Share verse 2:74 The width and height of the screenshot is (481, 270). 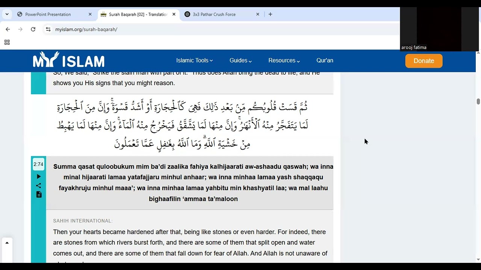(x=39, y=186)
